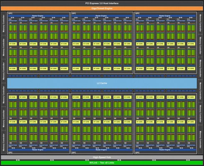Click the PCI Express 3.0 Host Interface bar
The image size is (204, 166).
(x=102, y=3)
